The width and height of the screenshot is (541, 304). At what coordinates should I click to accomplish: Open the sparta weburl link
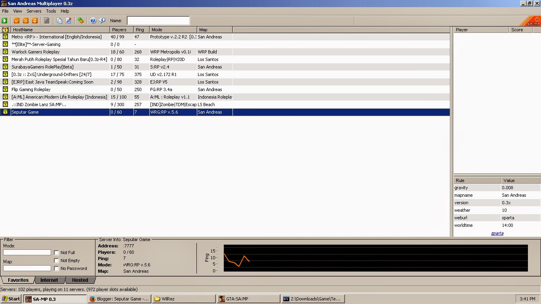[x=497, y=233]
